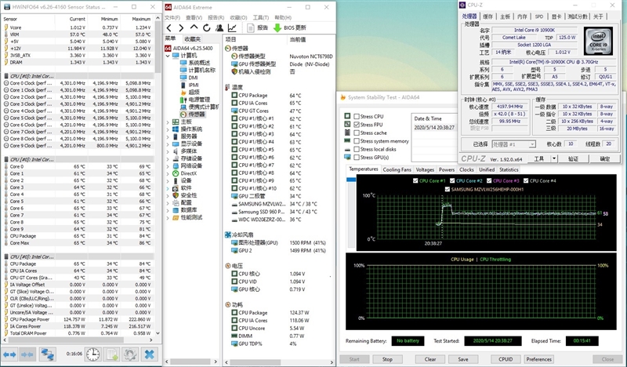The width and height of the screenshot is (627, 367).
Task: Click the AIDA64 back navigation arrow
Action: click(x=170, y=27)
